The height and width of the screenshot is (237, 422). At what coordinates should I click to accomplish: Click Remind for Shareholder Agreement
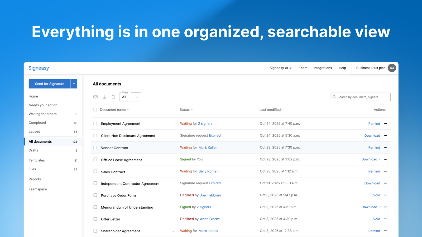(374, 231)
